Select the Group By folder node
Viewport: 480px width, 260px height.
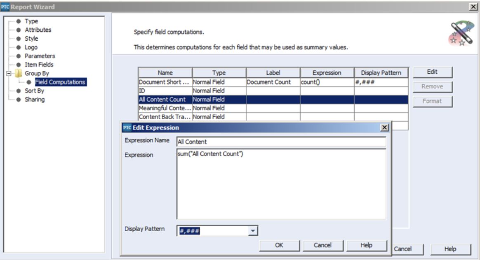(37, 73)
